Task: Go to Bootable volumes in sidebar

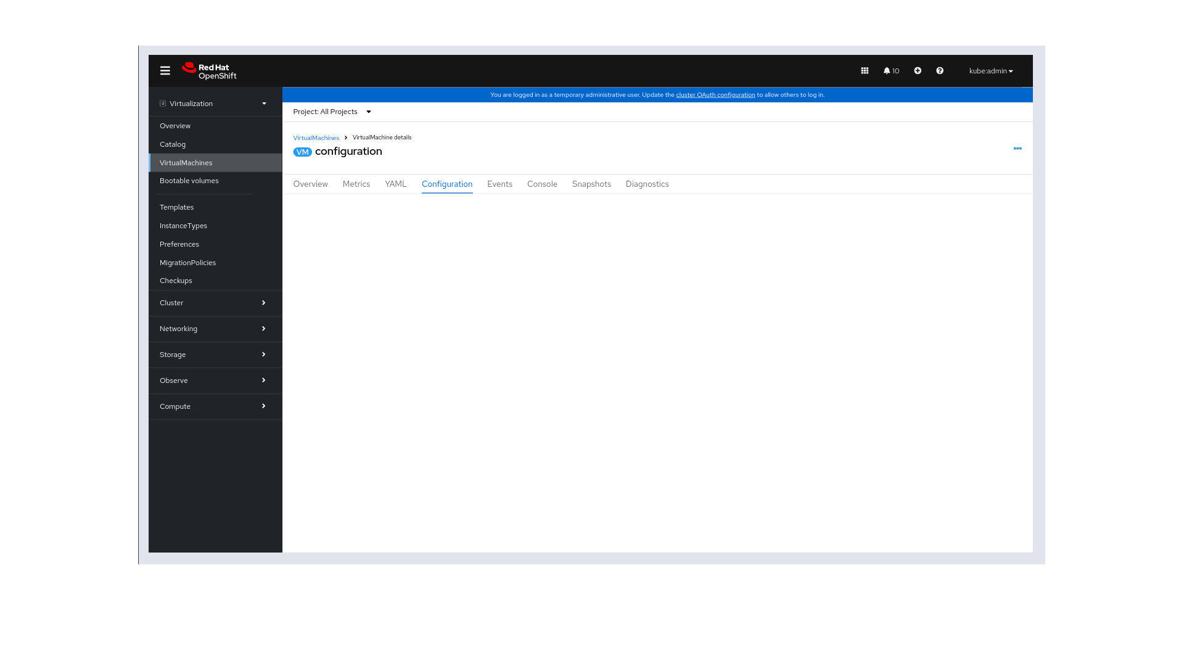Action: click(x=189, y=181)
